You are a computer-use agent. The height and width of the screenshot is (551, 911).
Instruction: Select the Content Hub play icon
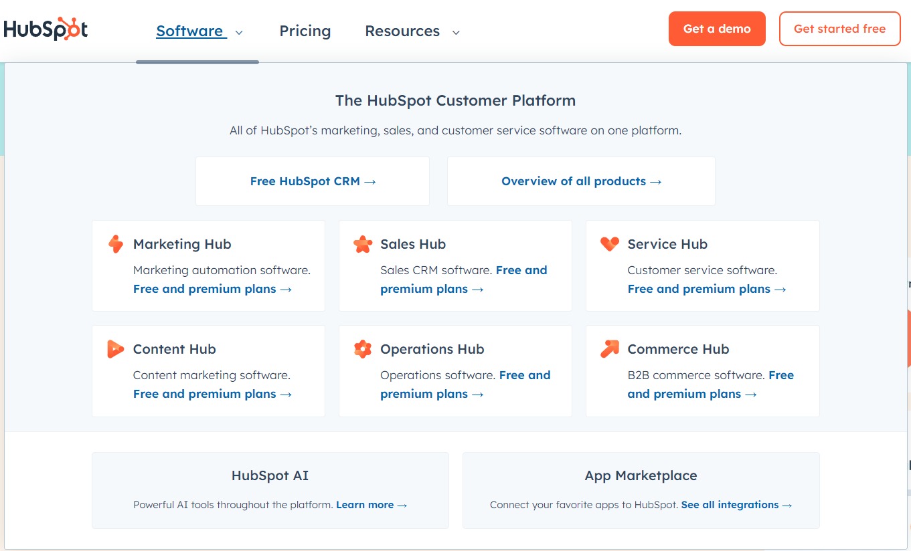tap(114, 348)
